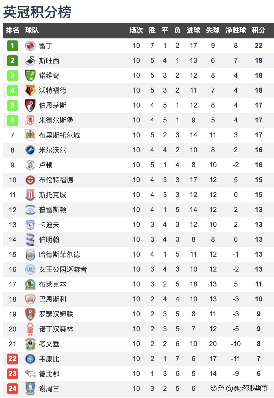Click the Derby County (德比郡) ram logo
The image size is (274, 398).
pos(30,374)
